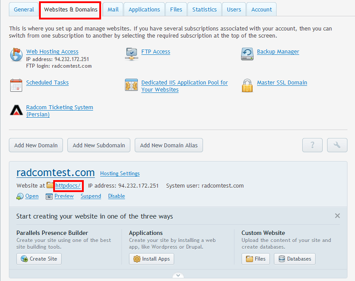Click the Dedicated IIS Application Pool icon

point(131,85)
